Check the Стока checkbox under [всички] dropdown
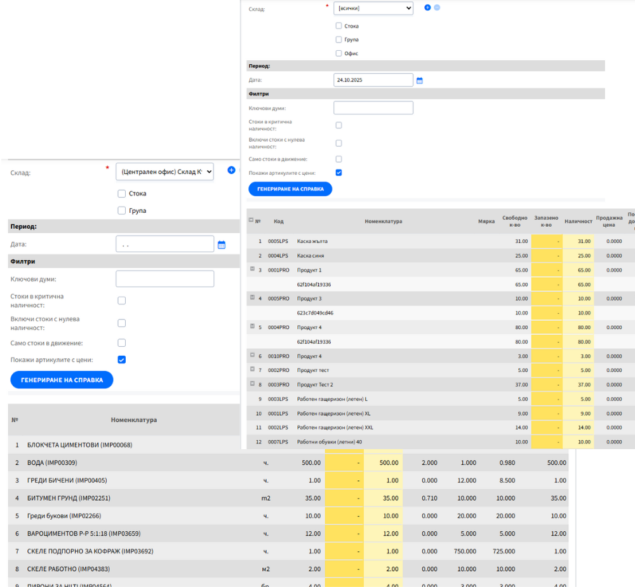This screenshot has width=635, height=587. click(338, 26)
